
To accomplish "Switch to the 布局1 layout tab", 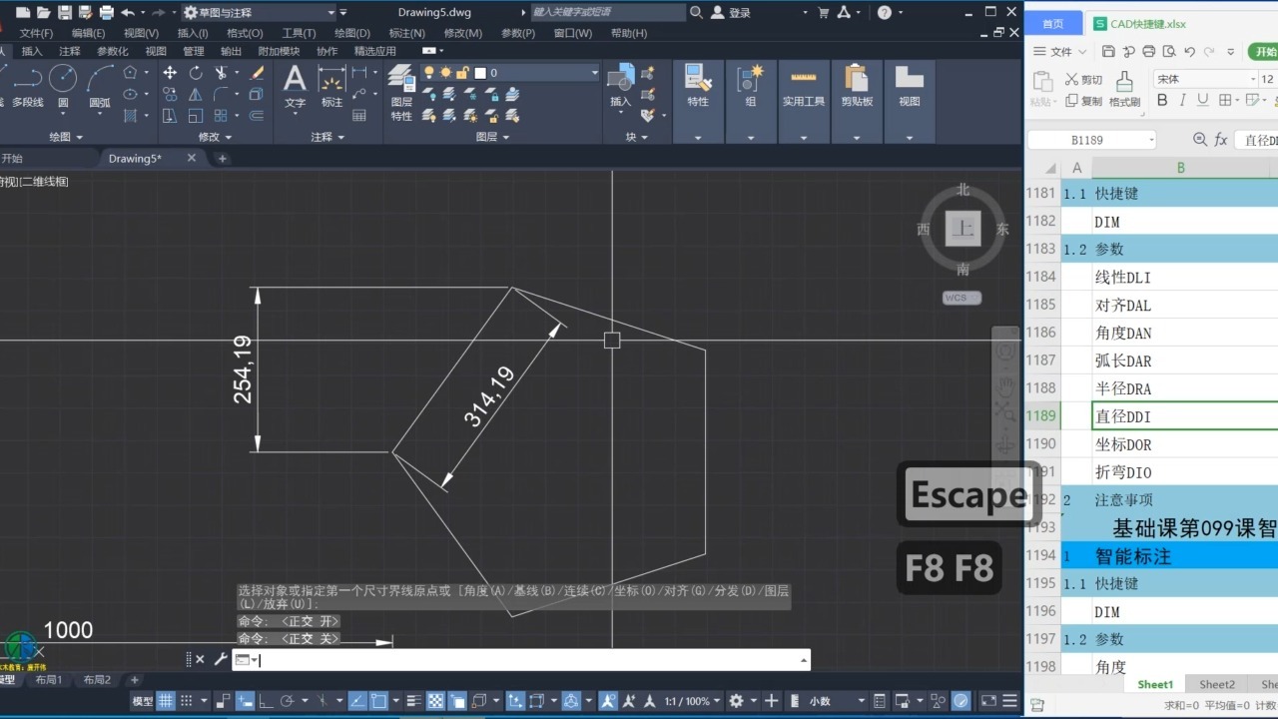I will coord(49,680).
